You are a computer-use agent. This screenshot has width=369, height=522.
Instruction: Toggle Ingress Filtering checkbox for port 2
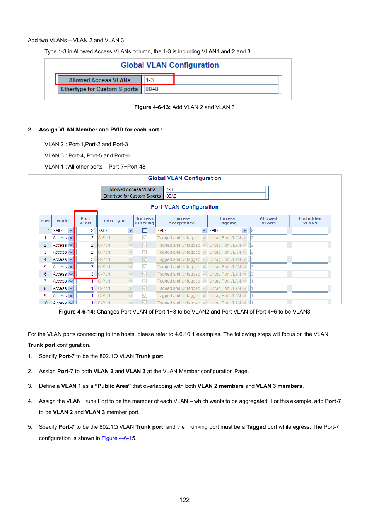click(145, 245)
